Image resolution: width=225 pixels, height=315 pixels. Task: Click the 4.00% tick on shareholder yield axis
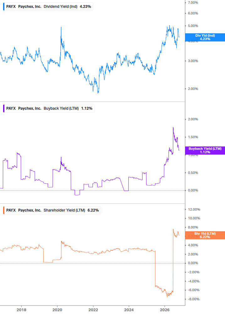(x=193, y=245)
